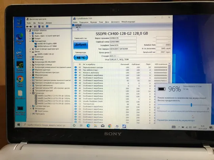Switch to CrystalDiskInfo taskbar button
This screenshot has height=160, width=214.
coord(124,126)
